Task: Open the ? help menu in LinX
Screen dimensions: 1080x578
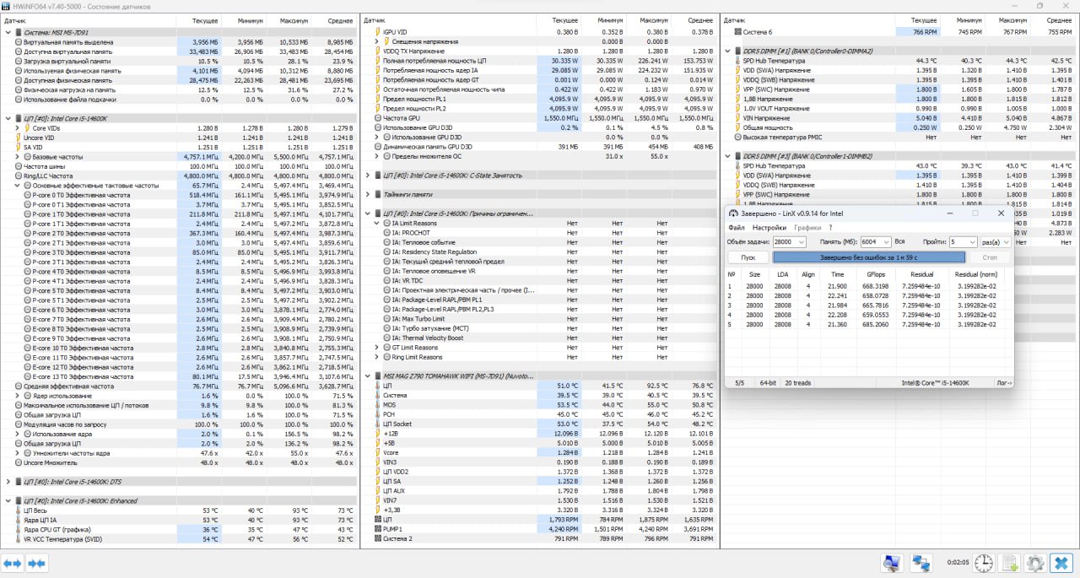Action: (x=830, y=228)
